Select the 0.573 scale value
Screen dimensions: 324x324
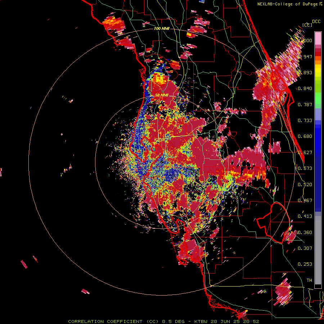(x=305, y=168)
